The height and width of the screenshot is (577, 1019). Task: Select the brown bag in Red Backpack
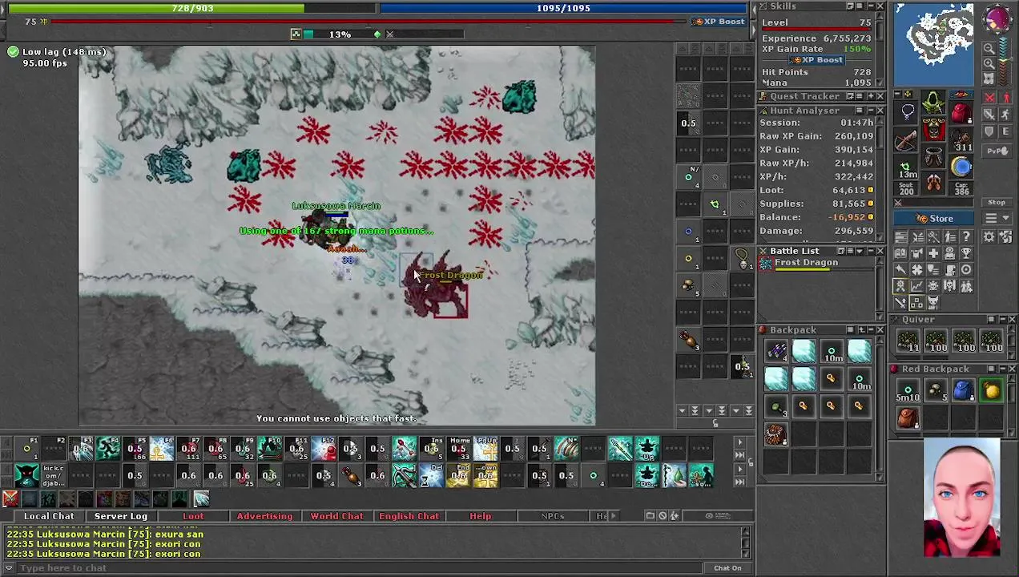908,418
